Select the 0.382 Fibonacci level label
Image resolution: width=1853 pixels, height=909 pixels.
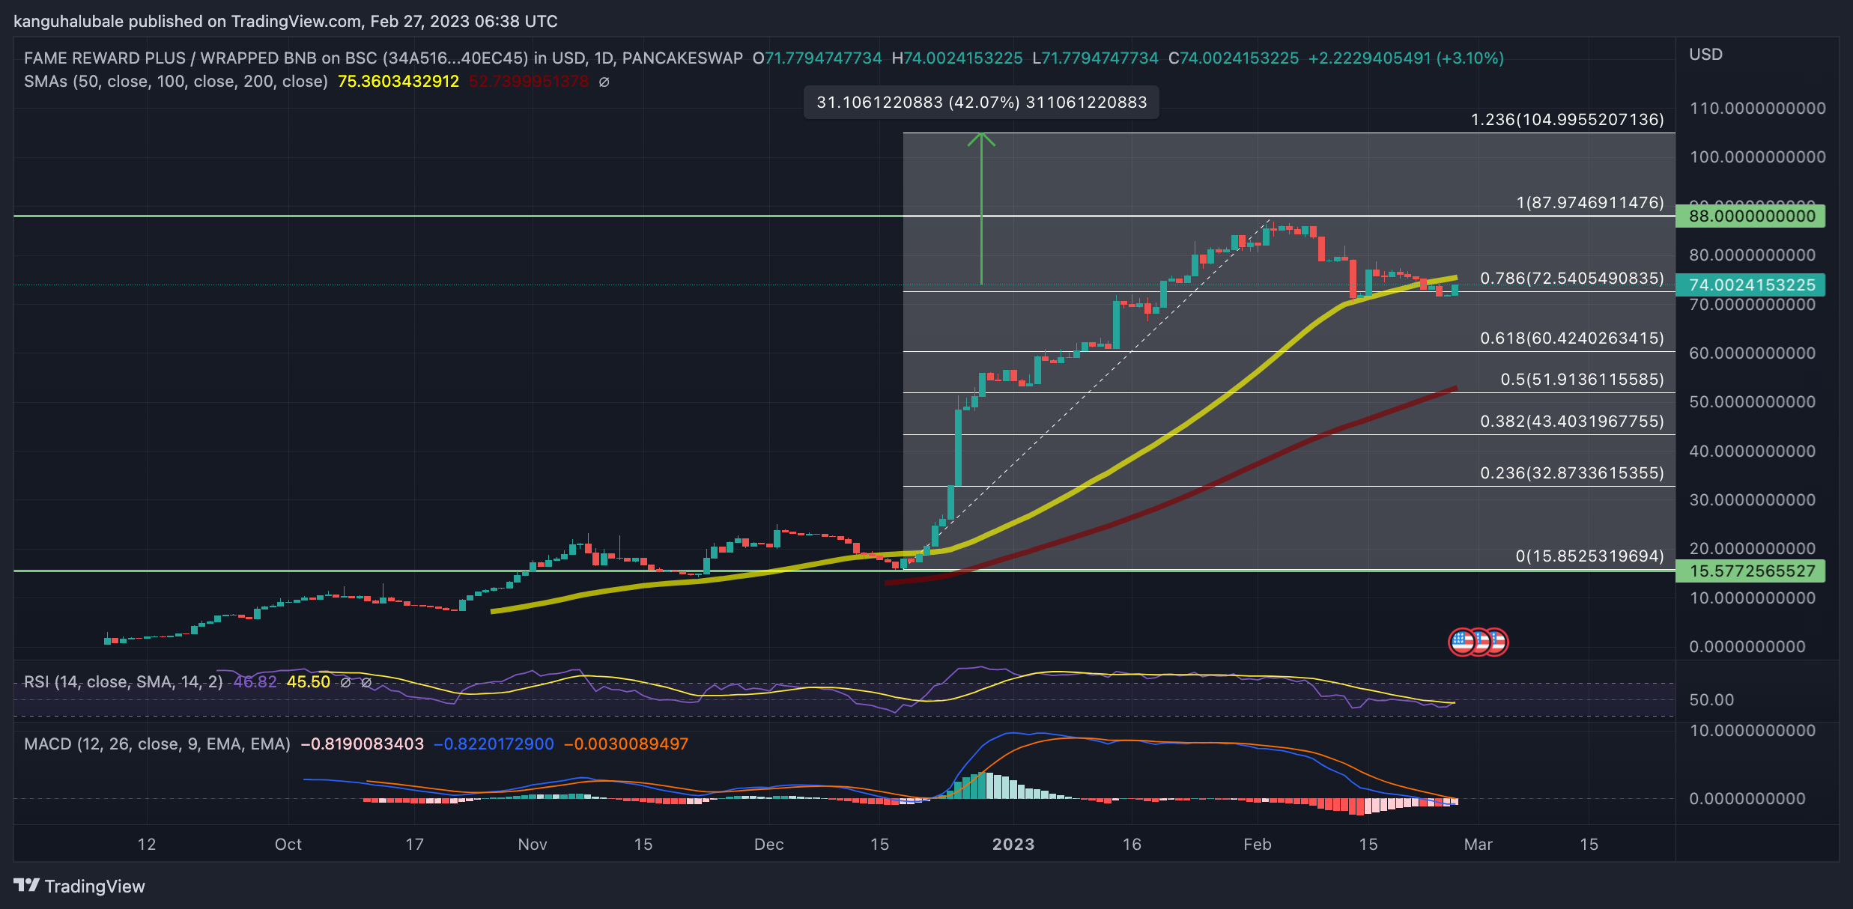coord(1572,422)
